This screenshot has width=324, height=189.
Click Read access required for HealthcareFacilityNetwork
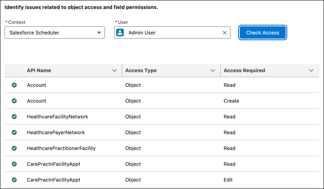tap(229, 117)
